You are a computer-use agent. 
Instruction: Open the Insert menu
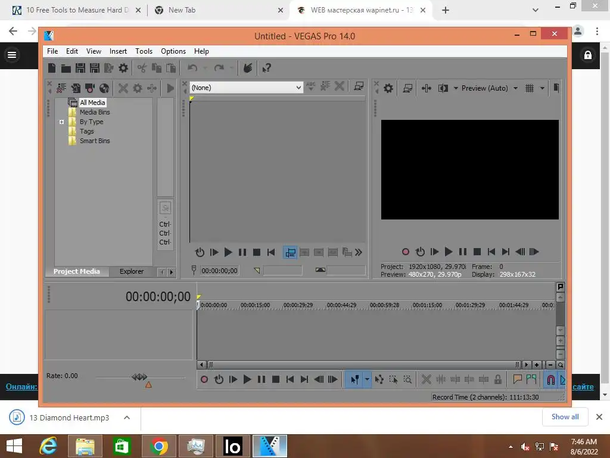pos(118,51)
